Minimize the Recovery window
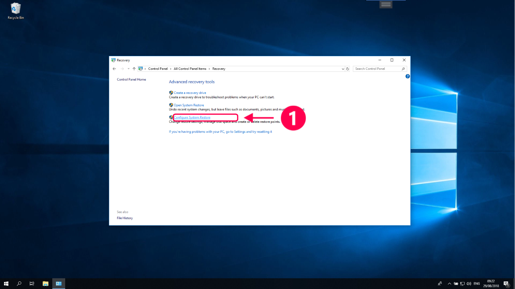This screenshot has height=289, width=515. click(379, 60)
